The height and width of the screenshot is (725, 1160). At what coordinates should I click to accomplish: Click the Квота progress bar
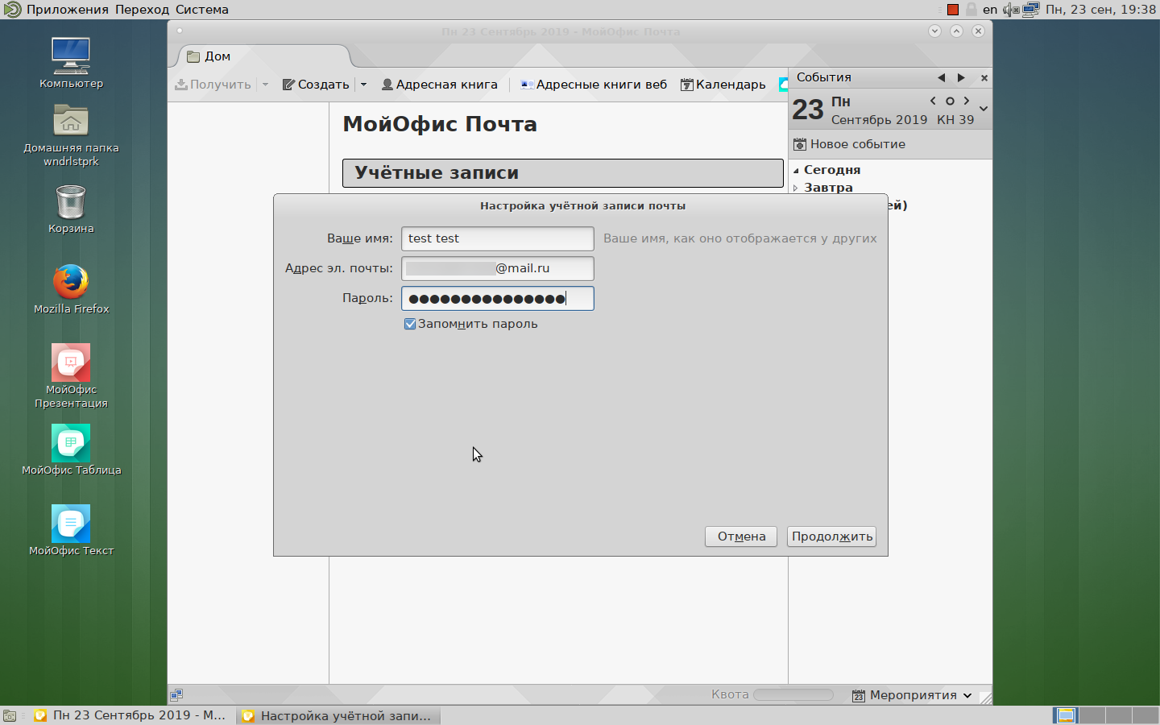point(793,694)
